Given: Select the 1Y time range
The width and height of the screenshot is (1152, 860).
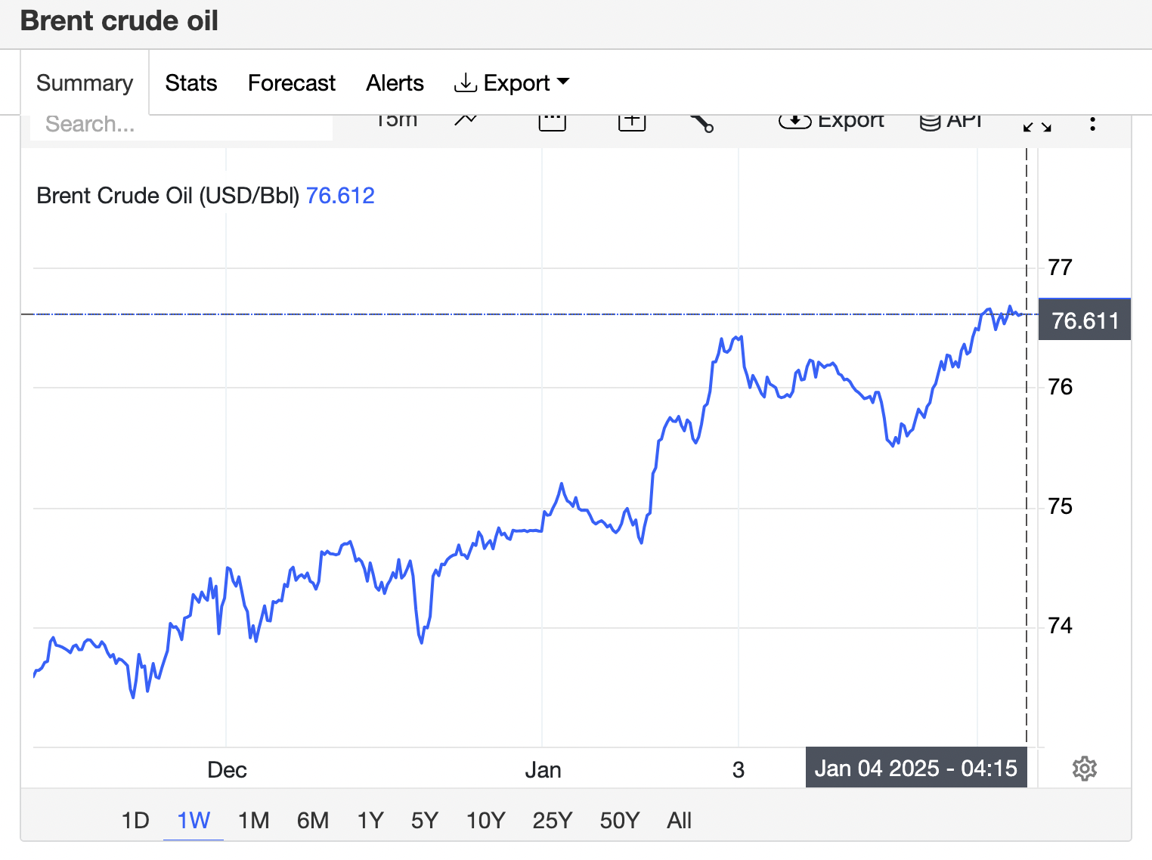Looking at the screenshot, I should click(370, 820).
